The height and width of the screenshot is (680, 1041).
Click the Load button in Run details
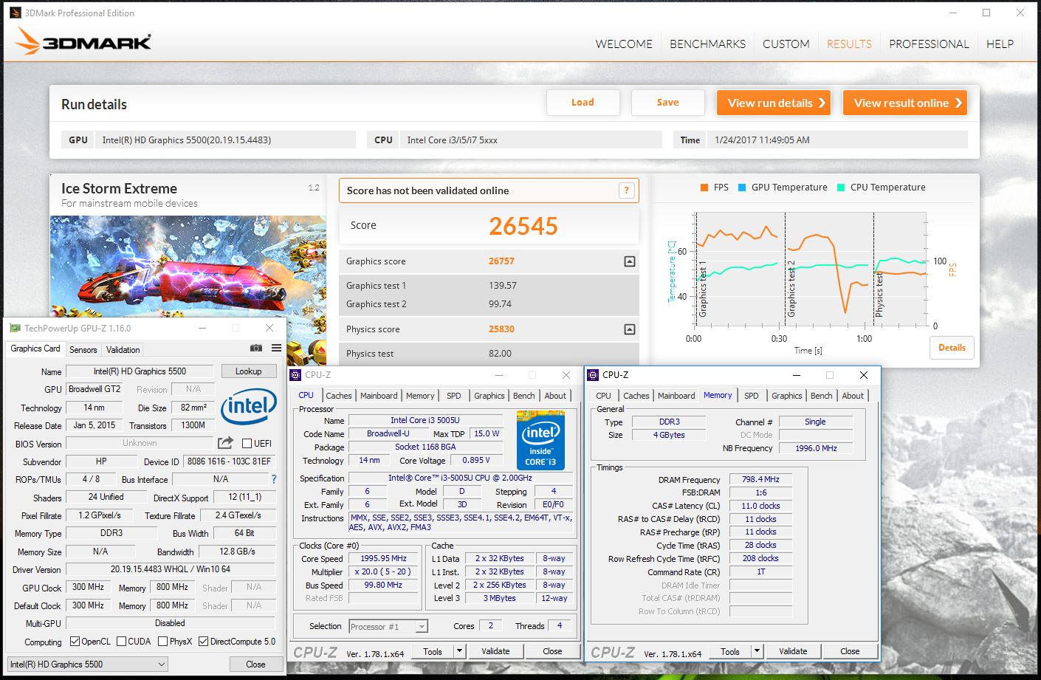pyautogui.click(x=583, y=103)
